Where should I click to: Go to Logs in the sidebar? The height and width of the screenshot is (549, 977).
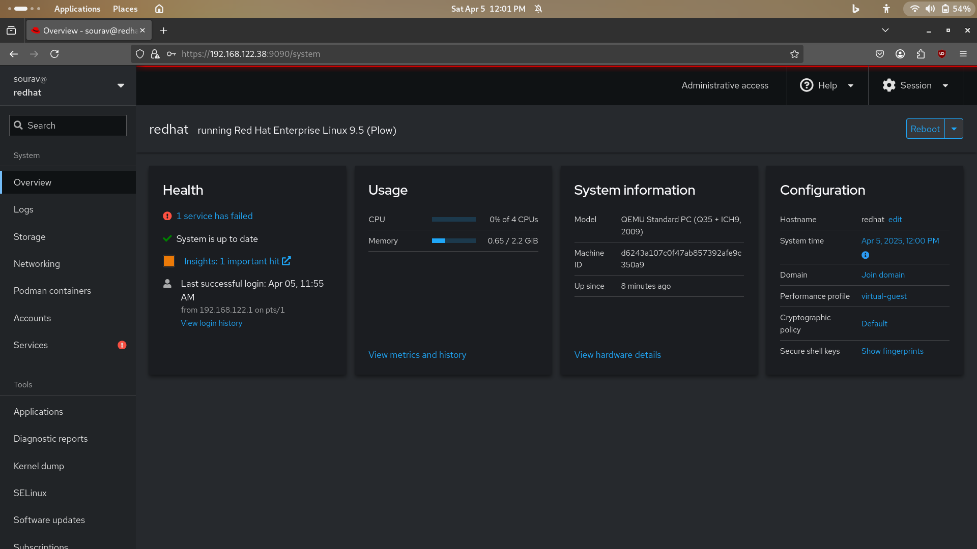click(x=68, y=209)
